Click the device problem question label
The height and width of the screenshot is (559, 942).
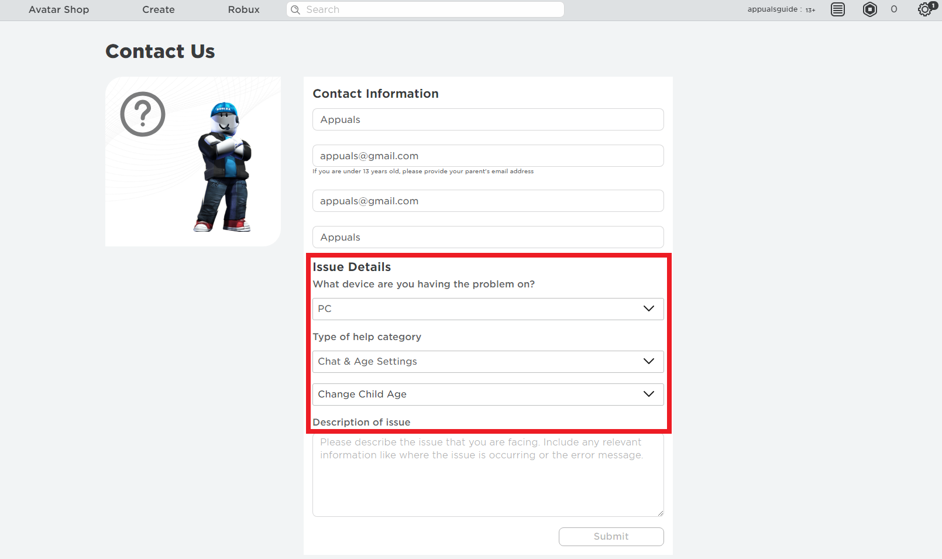pos(424,284)
